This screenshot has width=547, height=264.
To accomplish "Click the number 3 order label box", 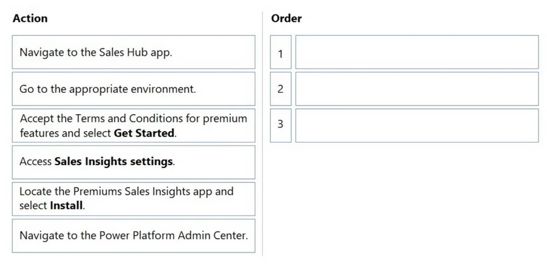I will [x=280, y=126].
